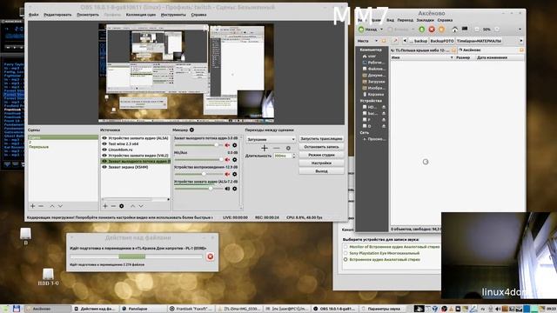557x313 pixels.
Task: Toggle mute on Mic/Aux channel
Action: (227, 160)
